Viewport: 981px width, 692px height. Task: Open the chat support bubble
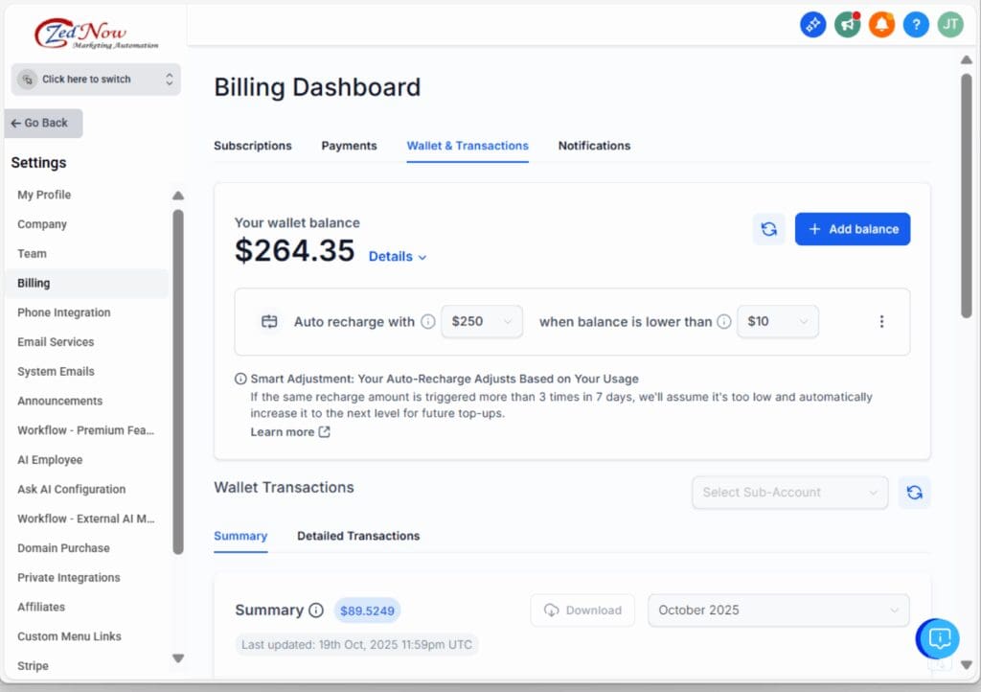click(938, 638)
